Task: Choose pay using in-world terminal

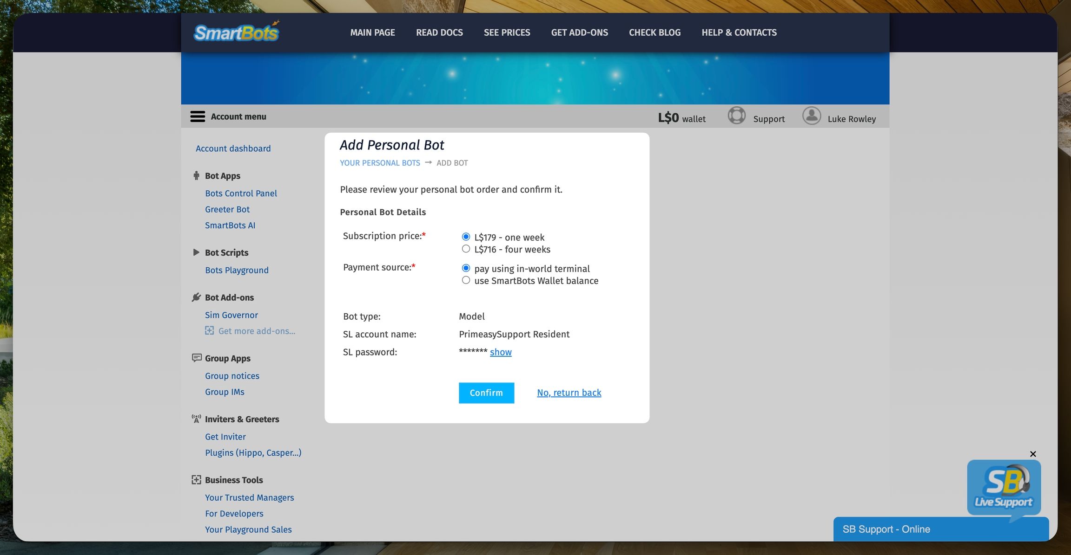Action: click(466, 268)
